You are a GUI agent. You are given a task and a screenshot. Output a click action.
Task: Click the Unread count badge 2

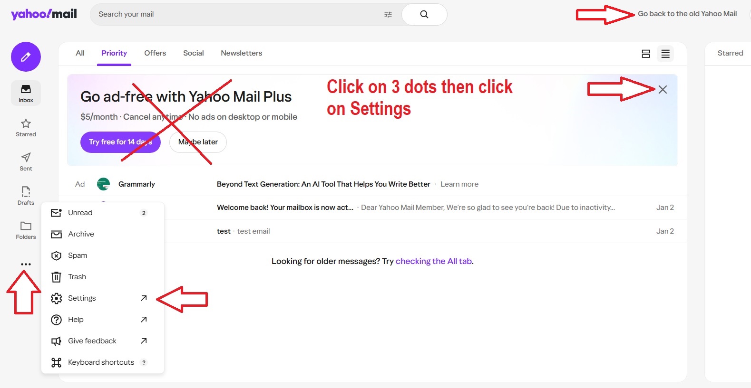[144, 213]
